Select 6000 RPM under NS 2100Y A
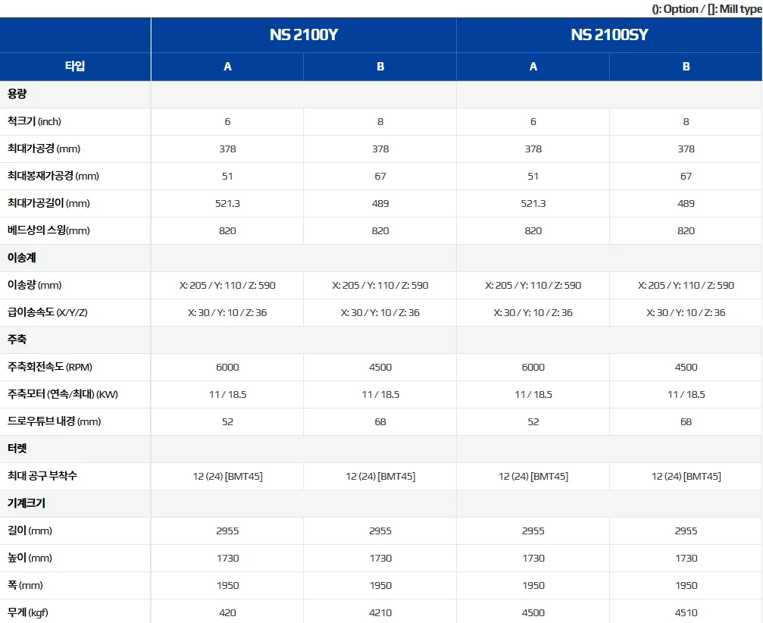Screen dimensions: 763x623 pyautogui.click(x=227, y=368)
